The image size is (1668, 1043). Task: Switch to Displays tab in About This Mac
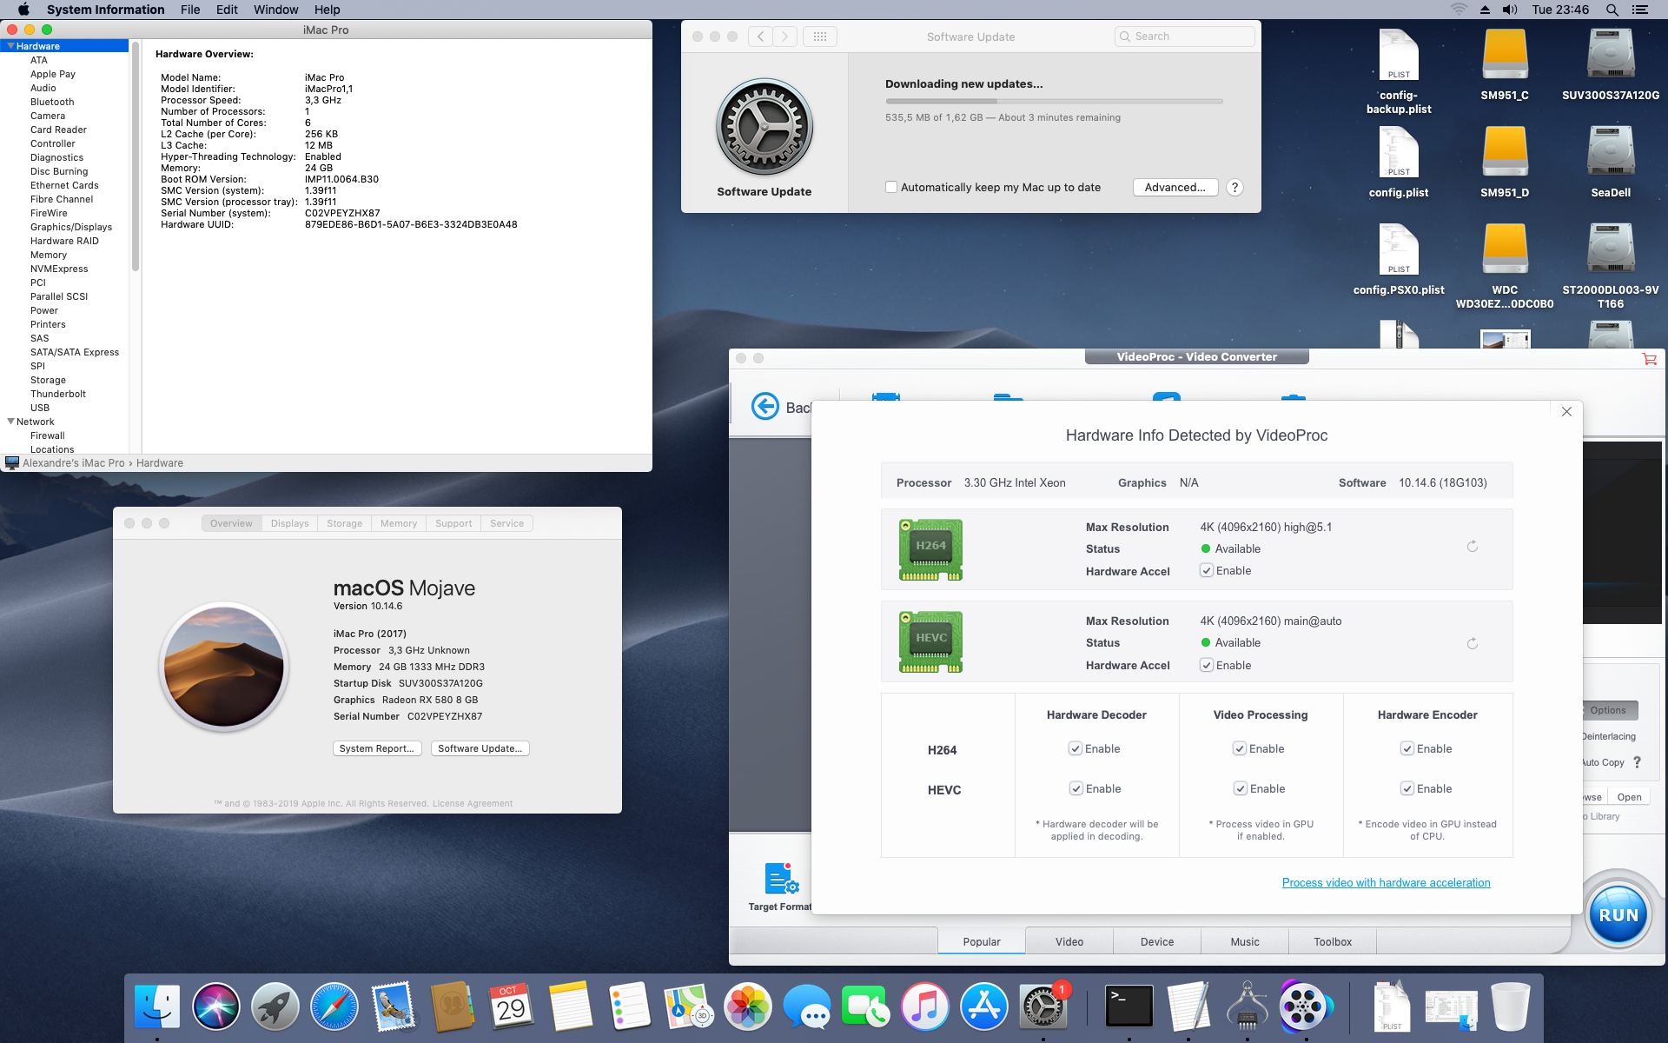point(289,523)
